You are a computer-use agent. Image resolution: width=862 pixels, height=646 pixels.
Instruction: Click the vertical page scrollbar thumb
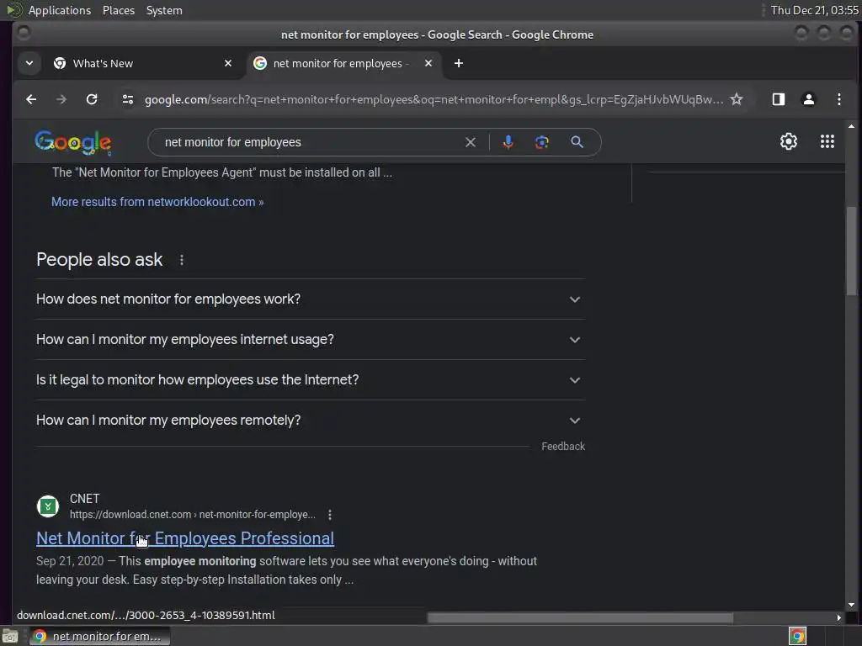[x=851, y=251]
